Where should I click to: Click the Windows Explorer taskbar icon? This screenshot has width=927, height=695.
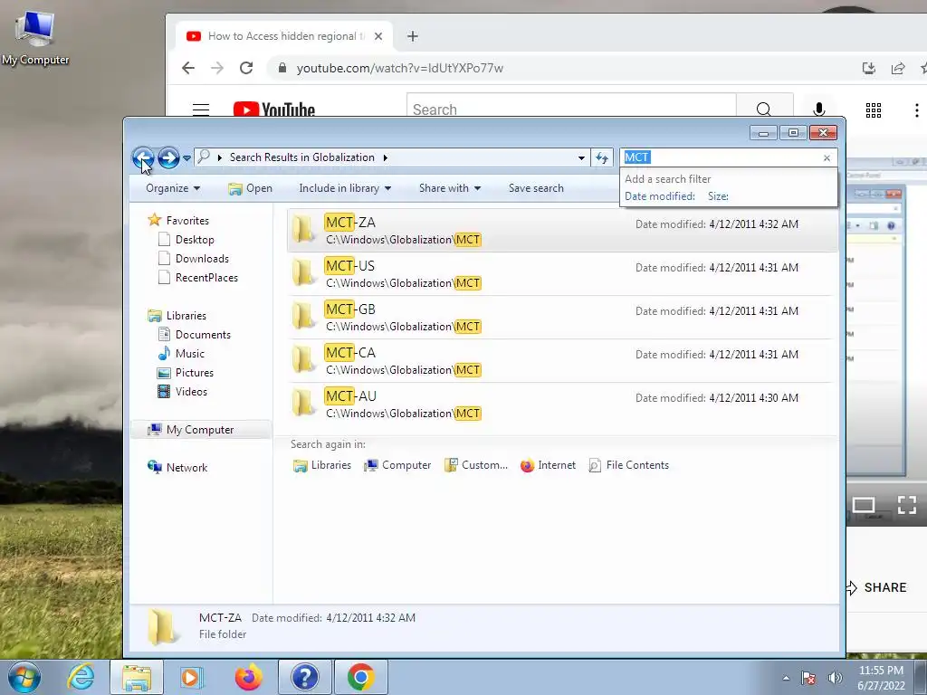[137, 677]
